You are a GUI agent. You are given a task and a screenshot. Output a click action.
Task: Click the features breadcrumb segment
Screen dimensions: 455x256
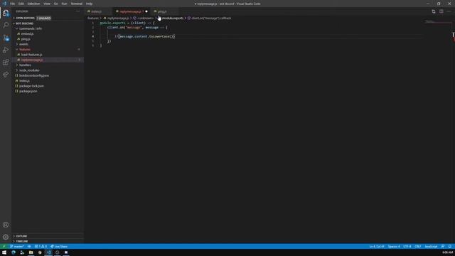(93, 18)
